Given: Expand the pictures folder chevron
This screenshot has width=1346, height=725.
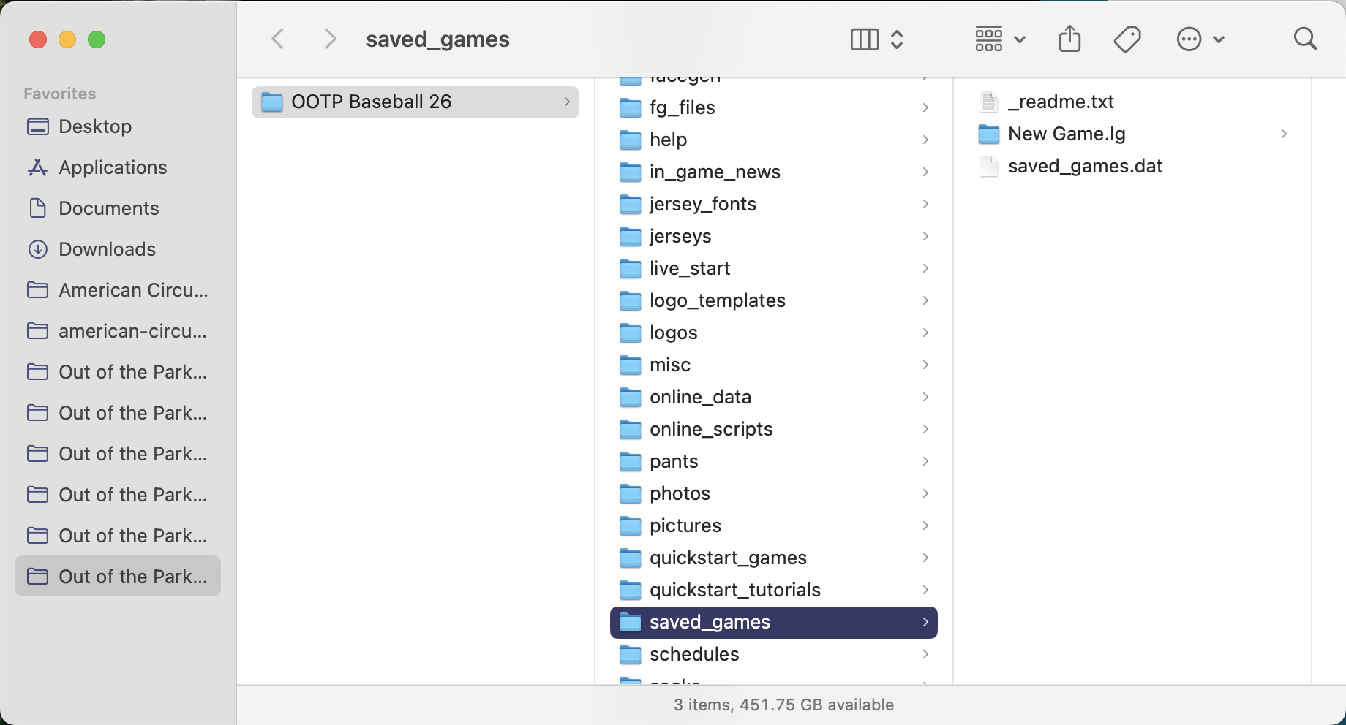Looking at the screenshot, I should tap(925, 525).
